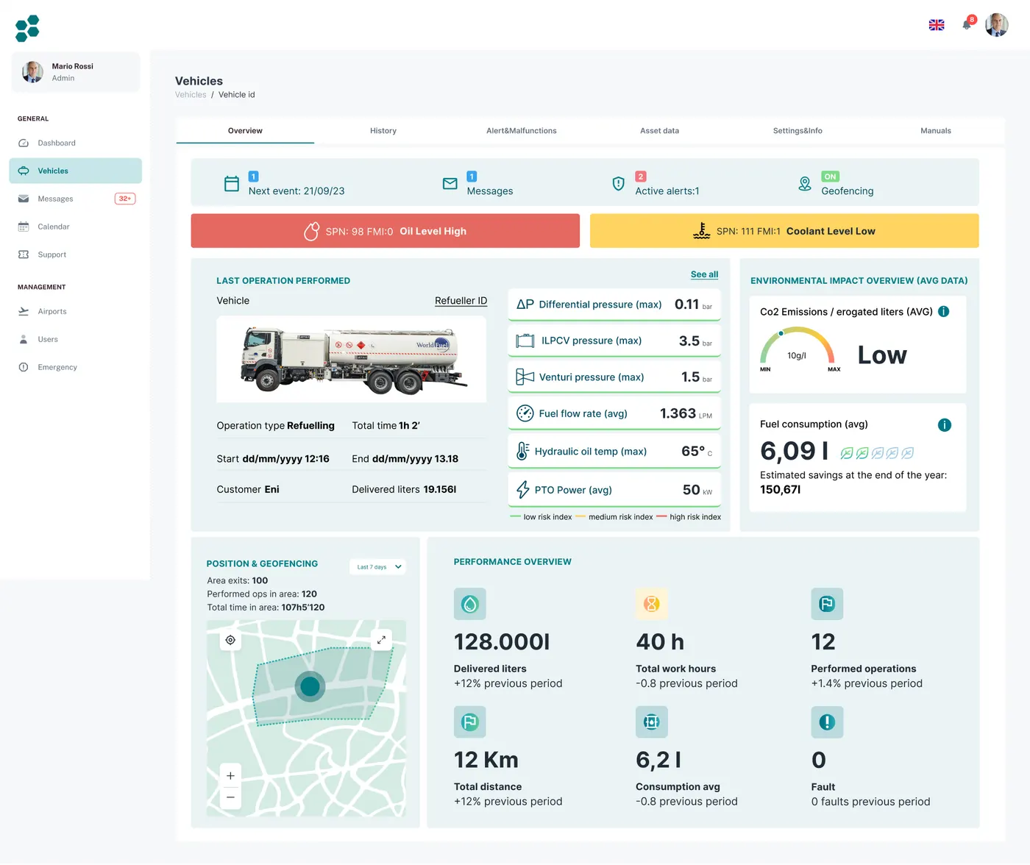Click the Consumption avg icon

[x=652, y=722]
